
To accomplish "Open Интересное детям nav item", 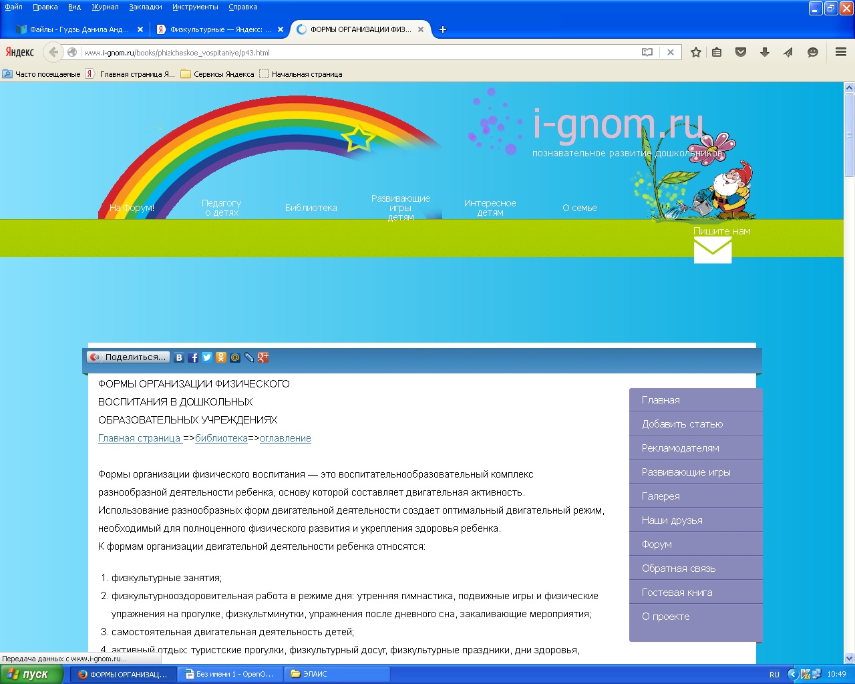I will 490,208.
